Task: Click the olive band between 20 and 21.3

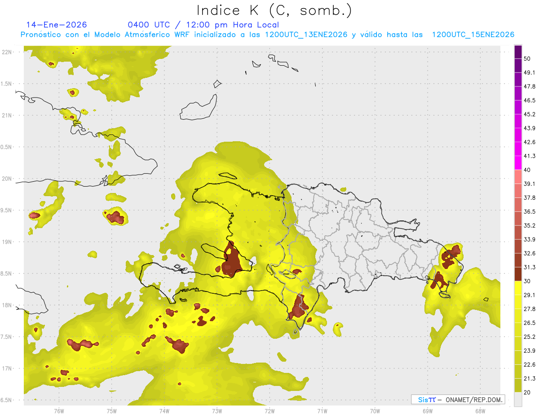Action: click(518, 386)
